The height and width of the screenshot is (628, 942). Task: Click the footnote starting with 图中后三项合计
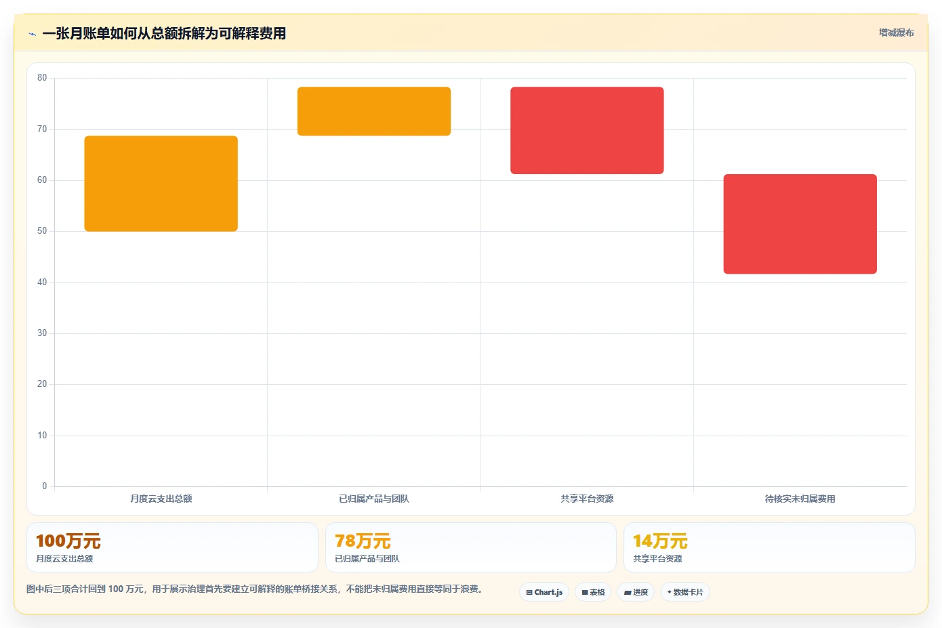click(256, 589)
